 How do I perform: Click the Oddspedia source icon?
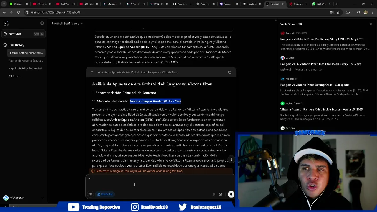pos(282,79)
